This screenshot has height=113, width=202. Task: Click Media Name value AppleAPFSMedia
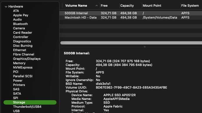click(x=117, y=99)
